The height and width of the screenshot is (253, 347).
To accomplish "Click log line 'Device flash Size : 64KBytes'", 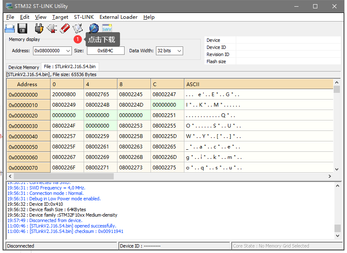I will (x=46, y=210).
